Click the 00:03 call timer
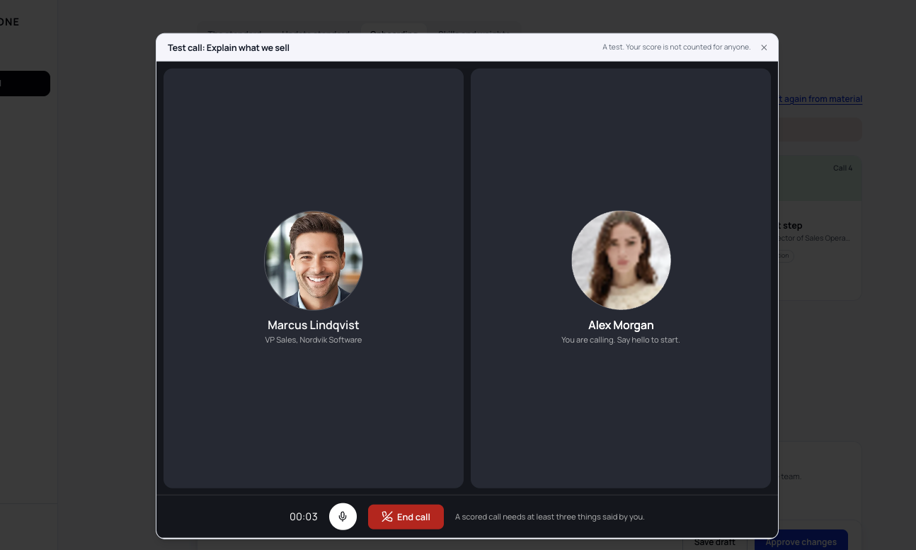Image resolution: width=916 pixels, height=550 pixels. coord(304,517)
